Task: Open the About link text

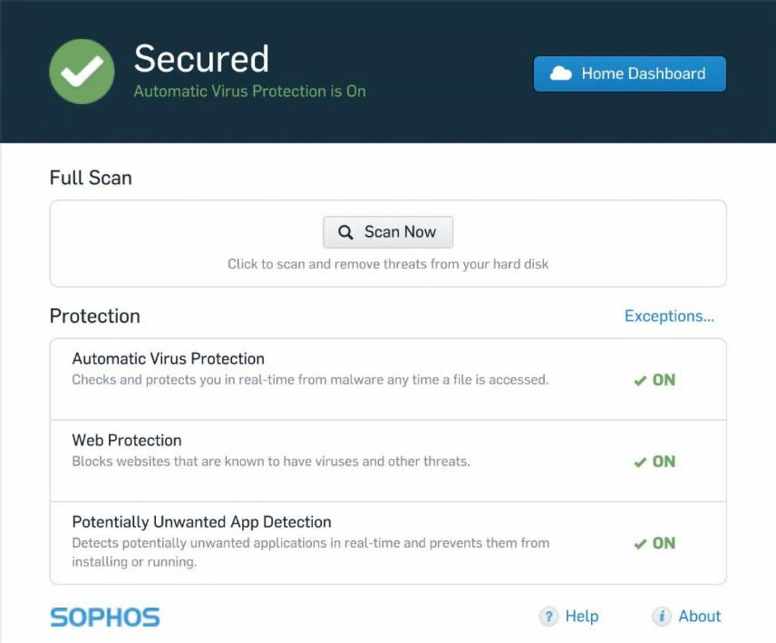Action: [x=699, y=616]
